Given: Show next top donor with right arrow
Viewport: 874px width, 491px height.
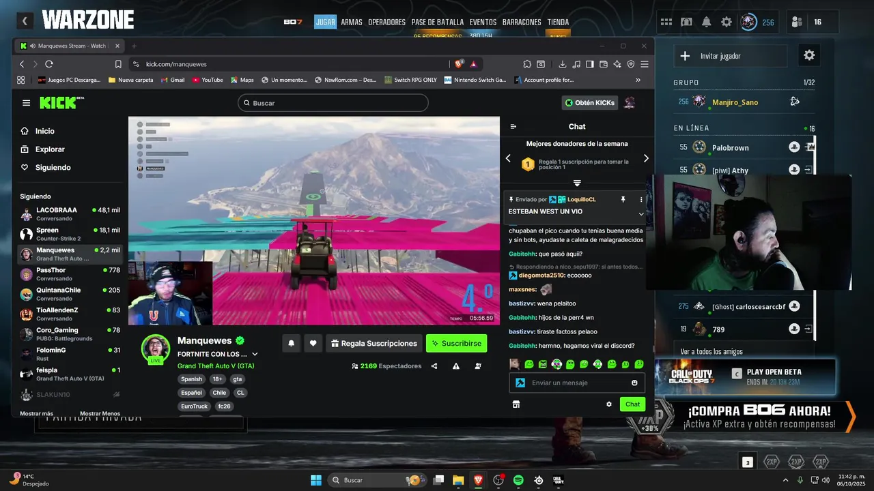Looking at the screenshot, I should tap(646, 158).
